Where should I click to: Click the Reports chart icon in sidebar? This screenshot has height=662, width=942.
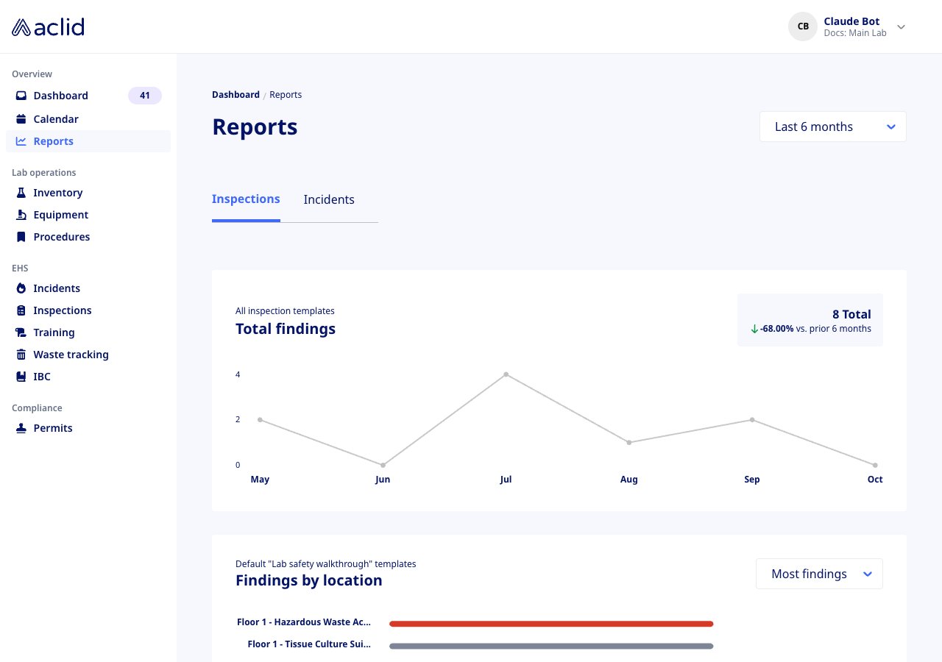(21, 141)
